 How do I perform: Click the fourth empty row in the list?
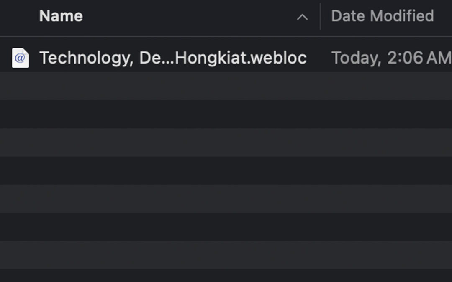pos(226,170)
